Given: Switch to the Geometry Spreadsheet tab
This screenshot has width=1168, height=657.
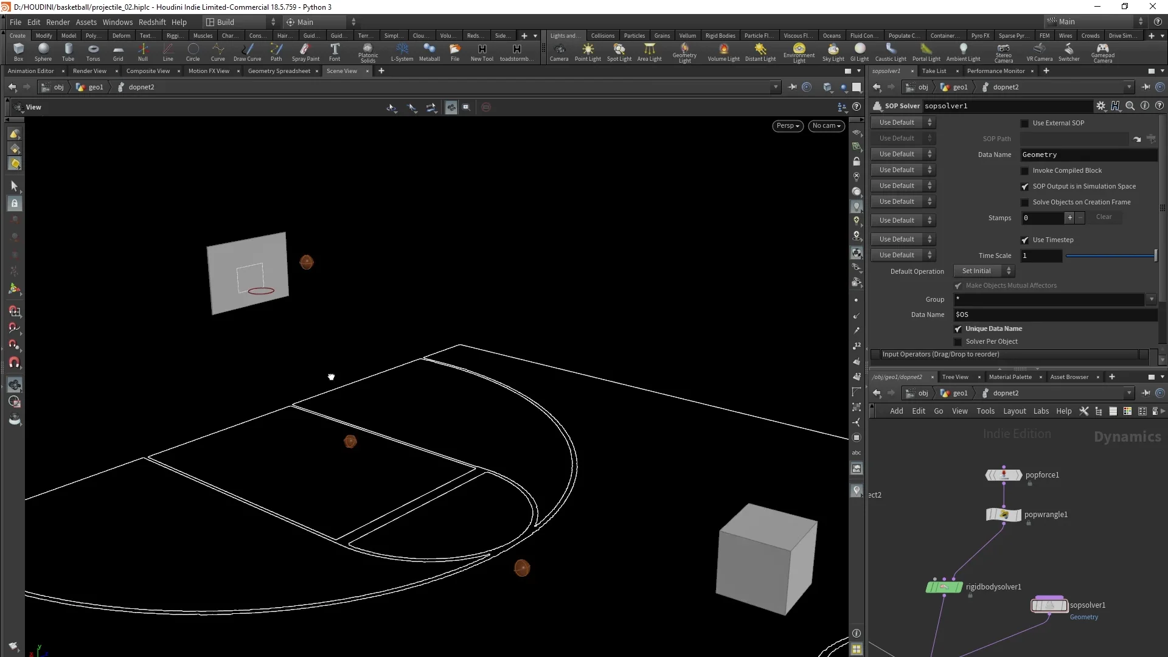Looking at the screenshot, I should pos(279,71).
